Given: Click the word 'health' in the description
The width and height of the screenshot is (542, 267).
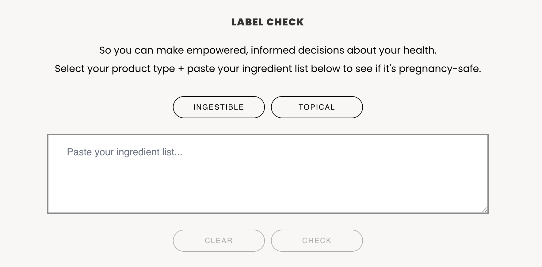Looking at the screenshot, I should coord(419,50).
